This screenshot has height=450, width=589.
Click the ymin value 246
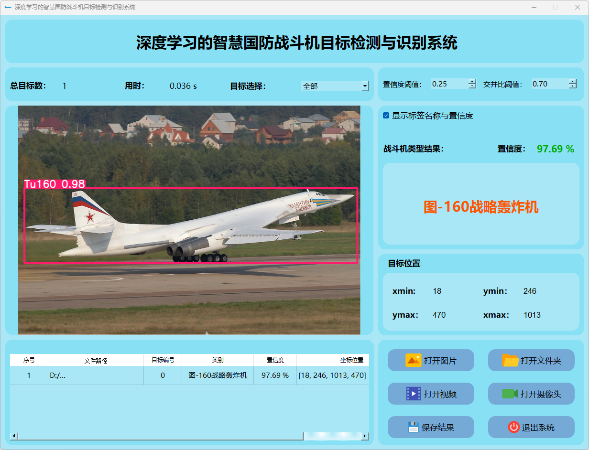pyautogui.click(x=530, y=291)
